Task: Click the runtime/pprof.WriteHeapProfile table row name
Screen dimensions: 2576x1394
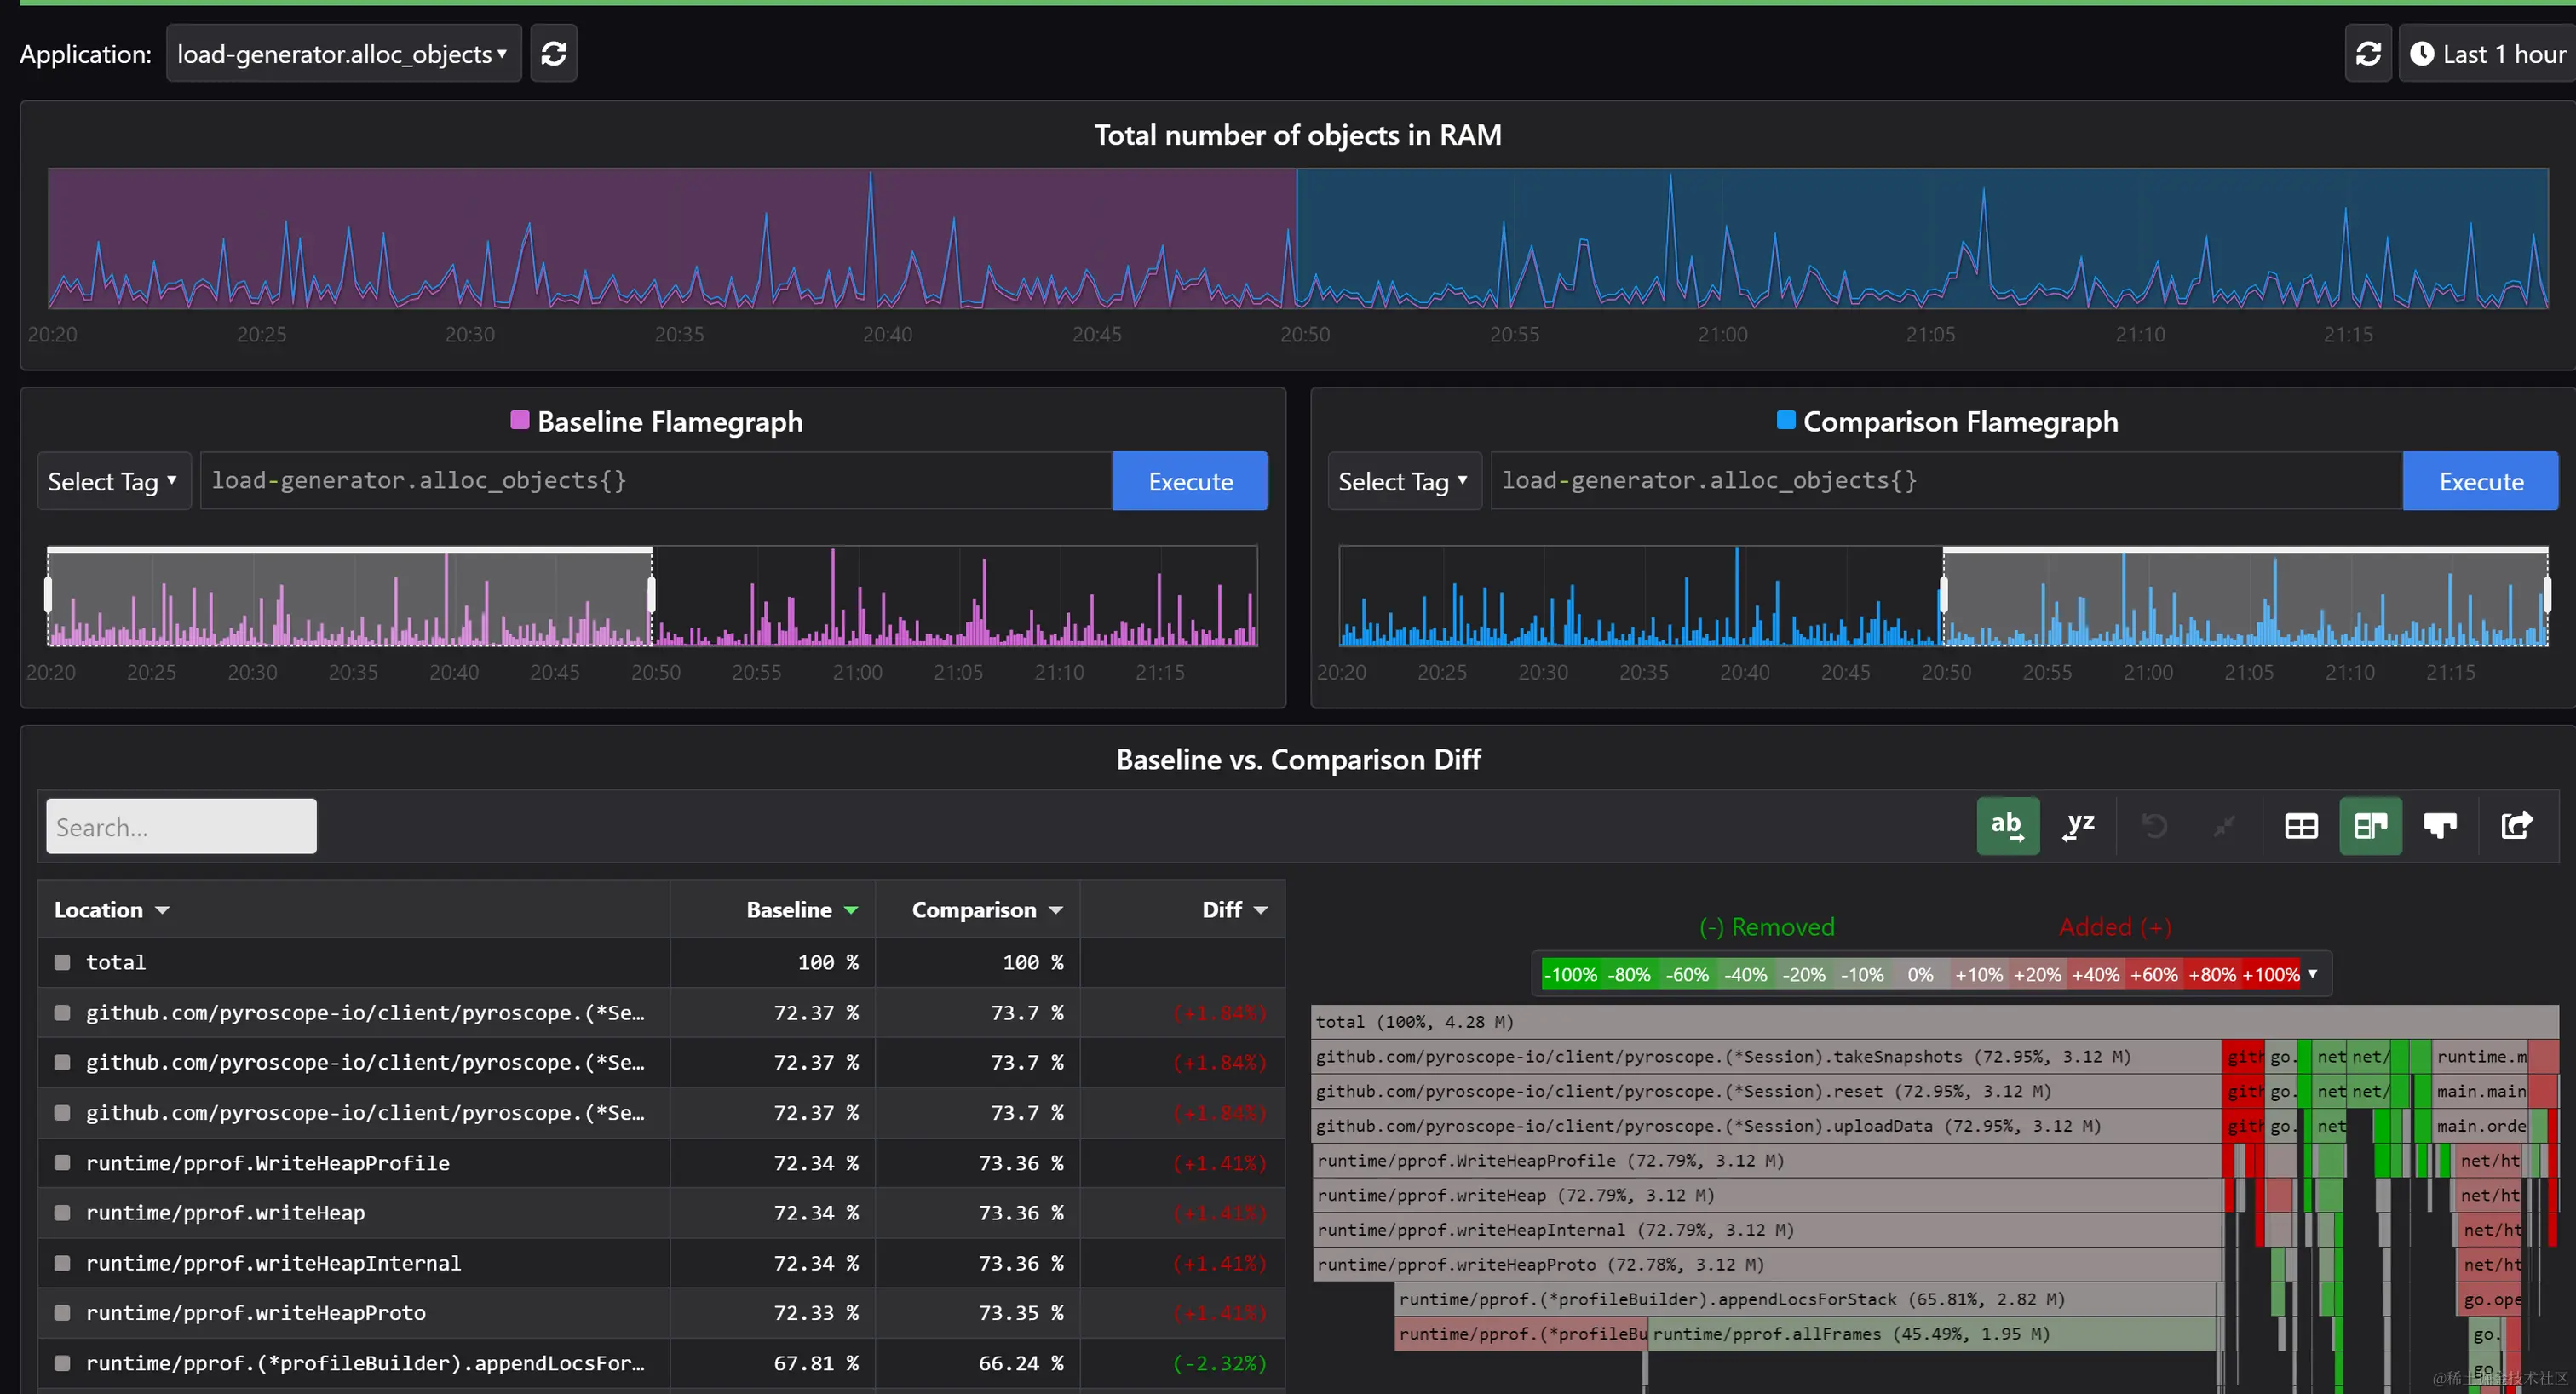Action: [267, 1163]
